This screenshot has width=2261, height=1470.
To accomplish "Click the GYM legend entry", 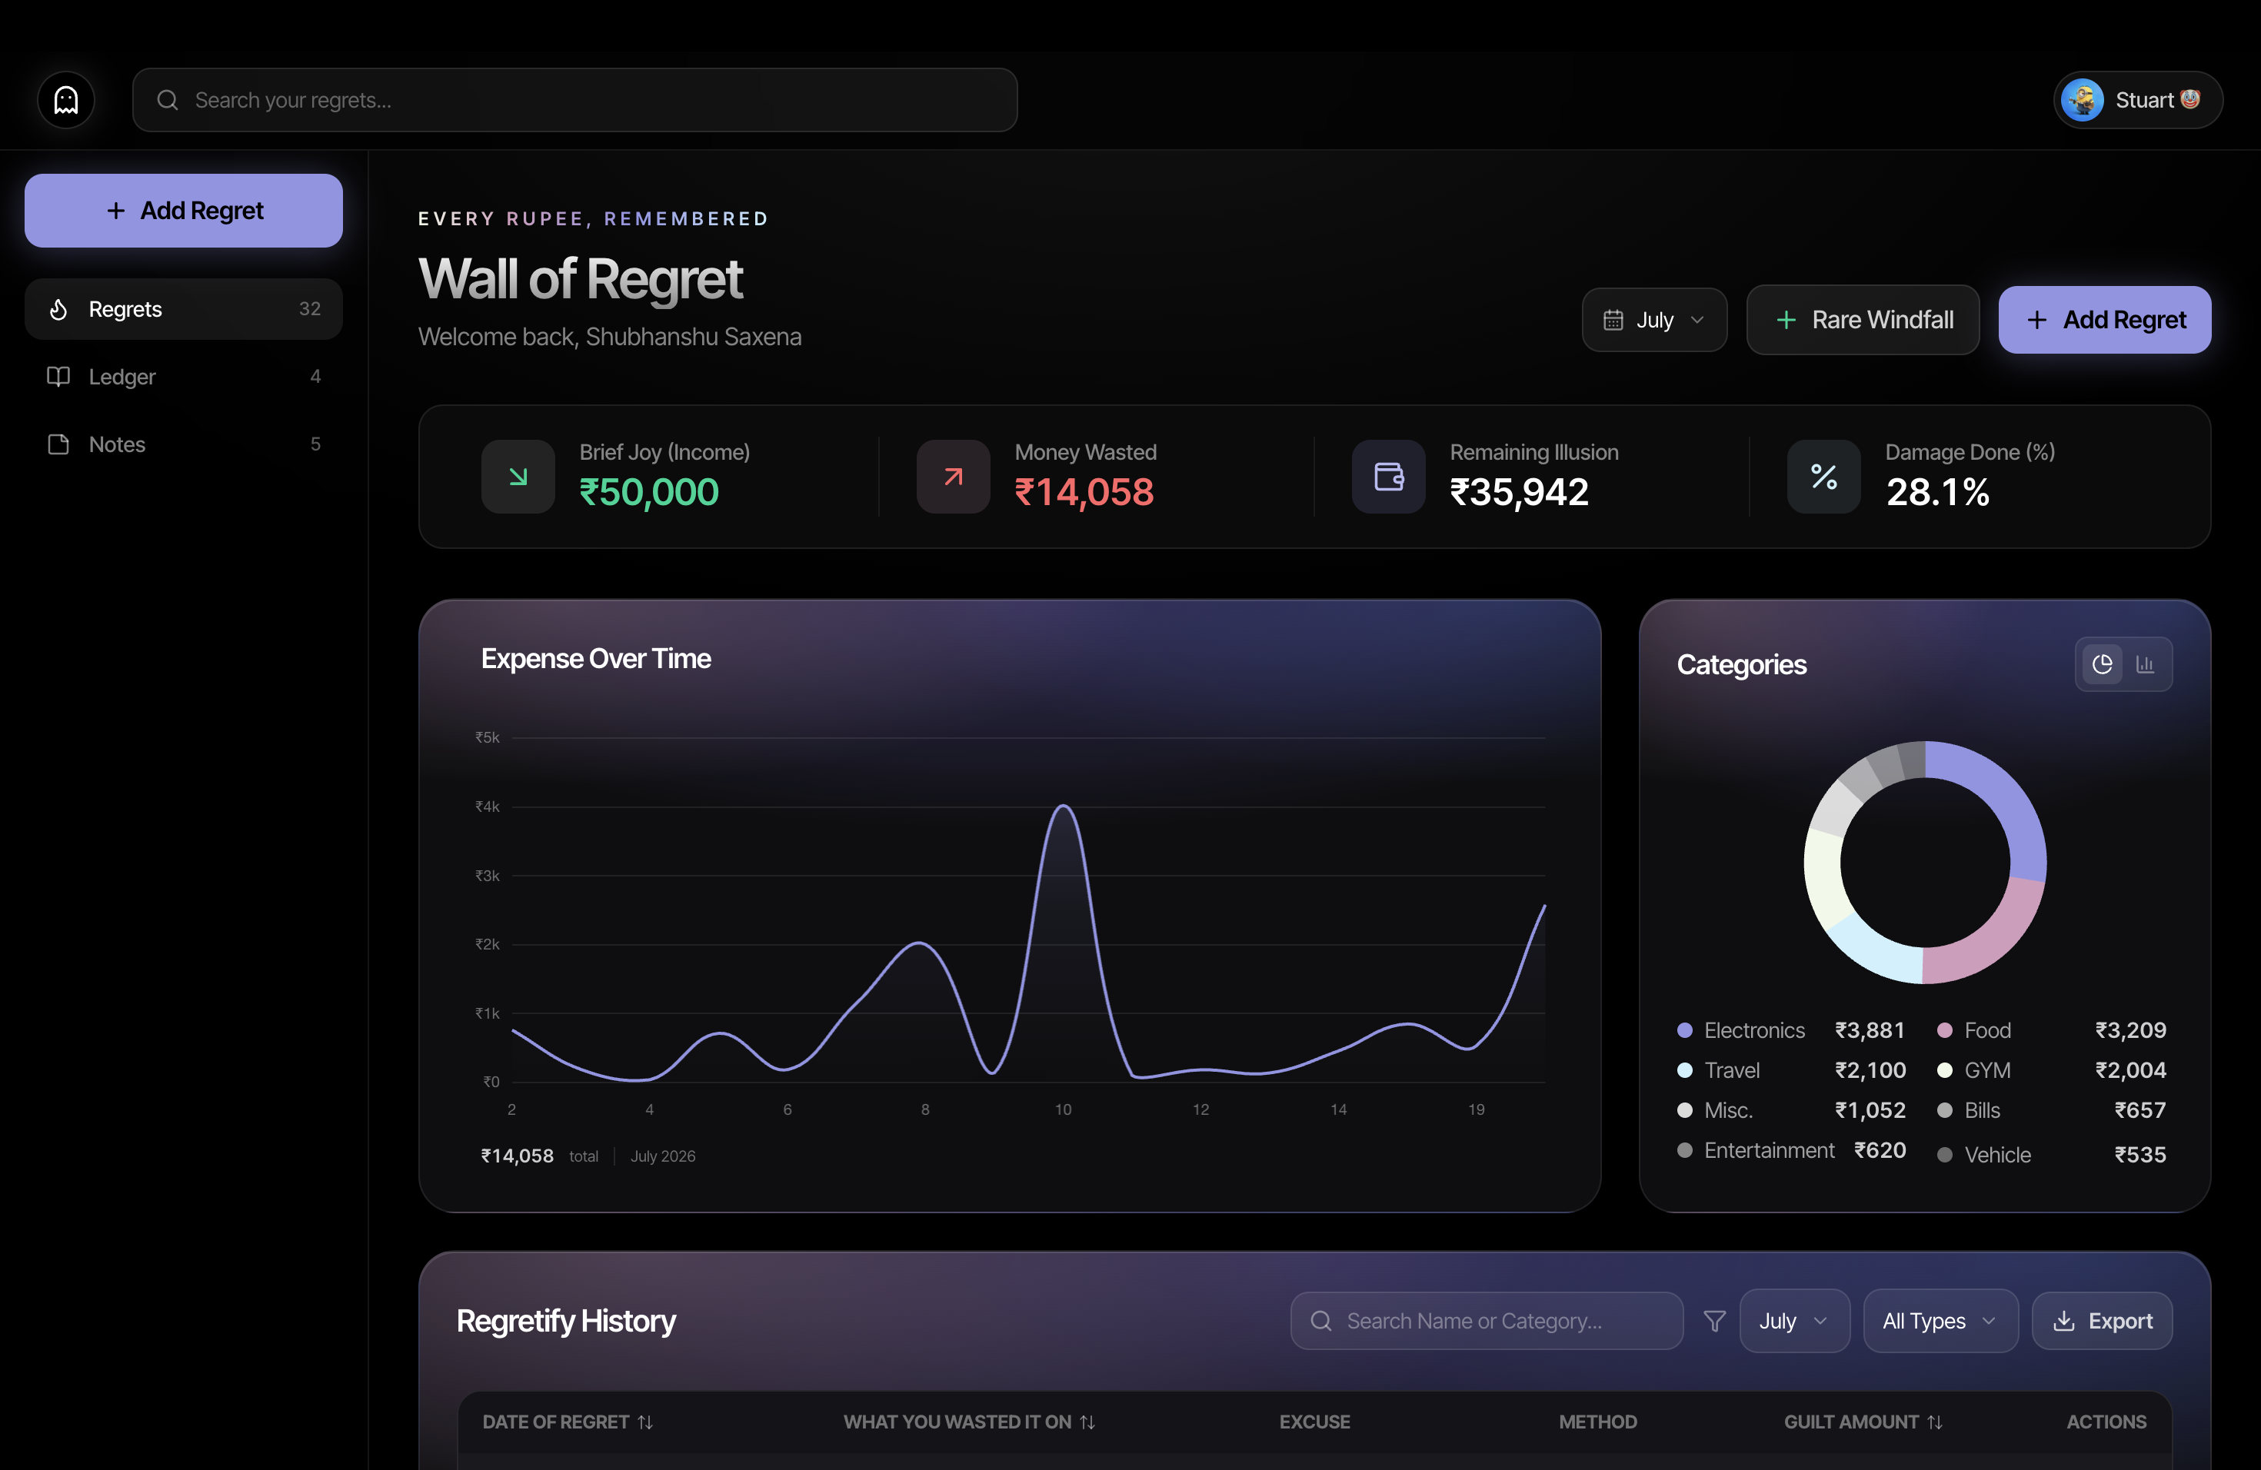I will click(x=2051, y=1070).
